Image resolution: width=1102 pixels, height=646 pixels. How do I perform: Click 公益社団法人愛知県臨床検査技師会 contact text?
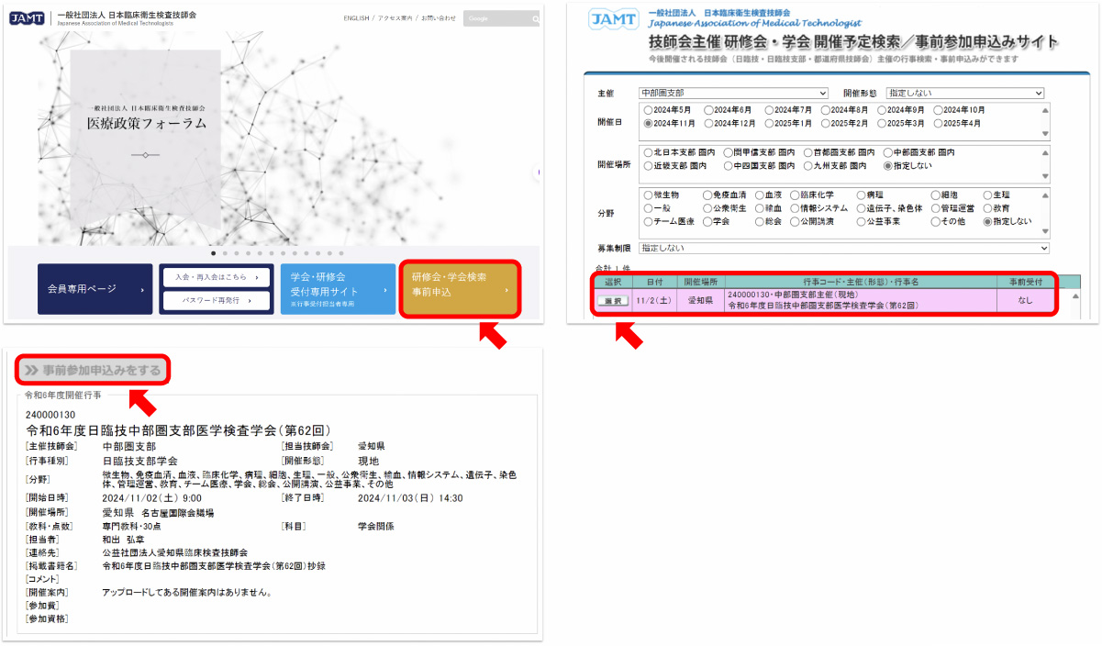175,553
